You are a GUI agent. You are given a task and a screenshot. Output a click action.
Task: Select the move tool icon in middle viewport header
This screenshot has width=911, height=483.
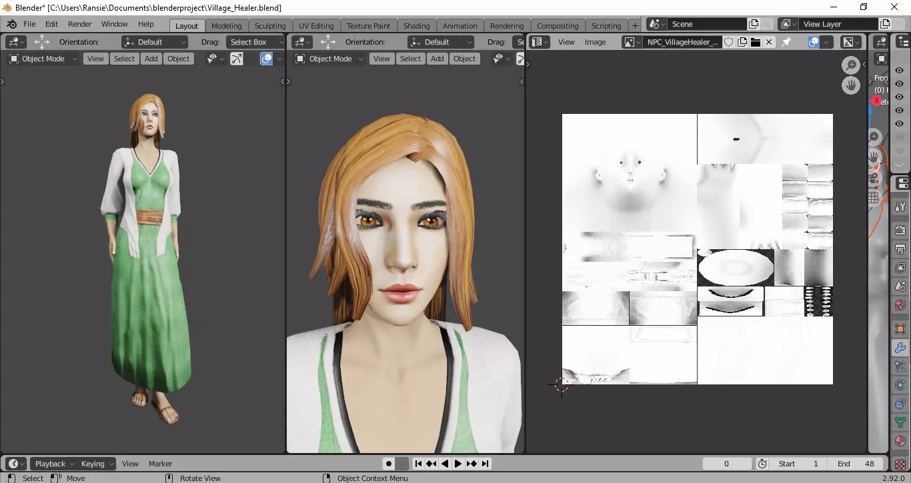[x=328, y=42]
